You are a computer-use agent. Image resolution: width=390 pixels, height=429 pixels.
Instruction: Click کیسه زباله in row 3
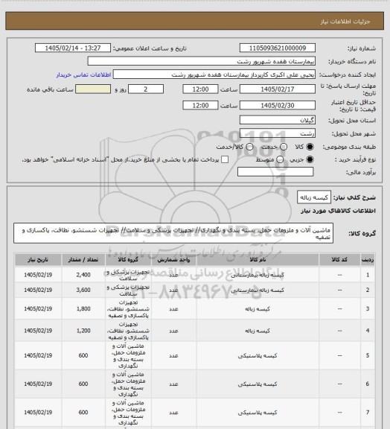pos(258,309)
